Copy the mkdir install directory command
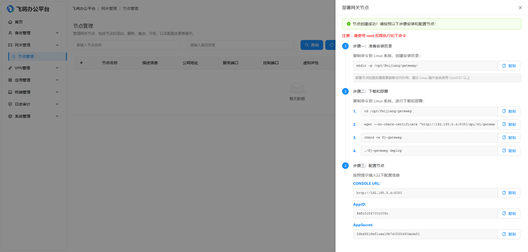528x252 pixels. click(x=509, y=66)
